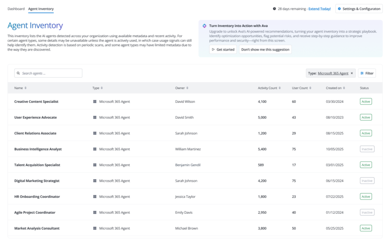The height and width of the screenshot is (243, 390).
Task: Click Microsoft 365 icon for Creative Content Specialist
Action: pyautogui.click(x=95, y=102)
